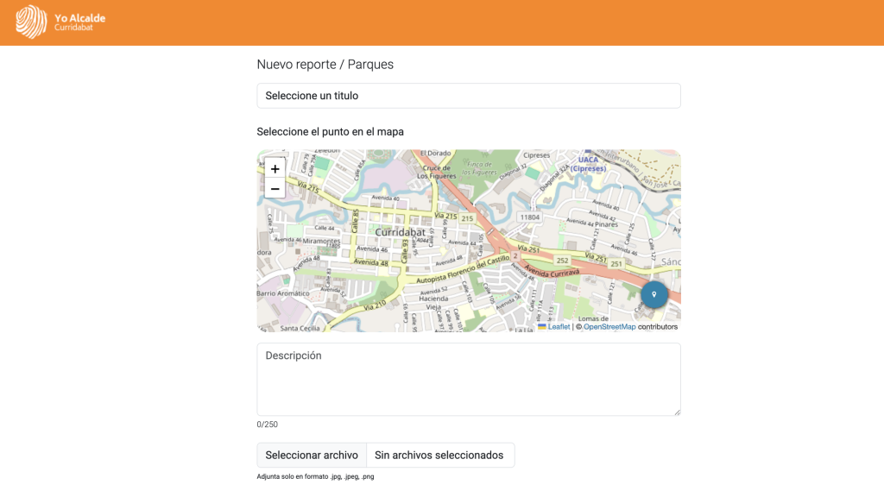Click the 'Seleccionar archivo' button

(312, 456)
